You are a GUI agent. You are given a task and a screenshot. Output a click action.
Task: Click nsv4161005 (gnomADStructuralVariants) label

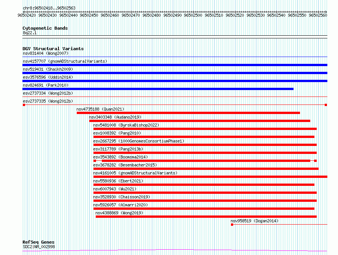point(135,173)
